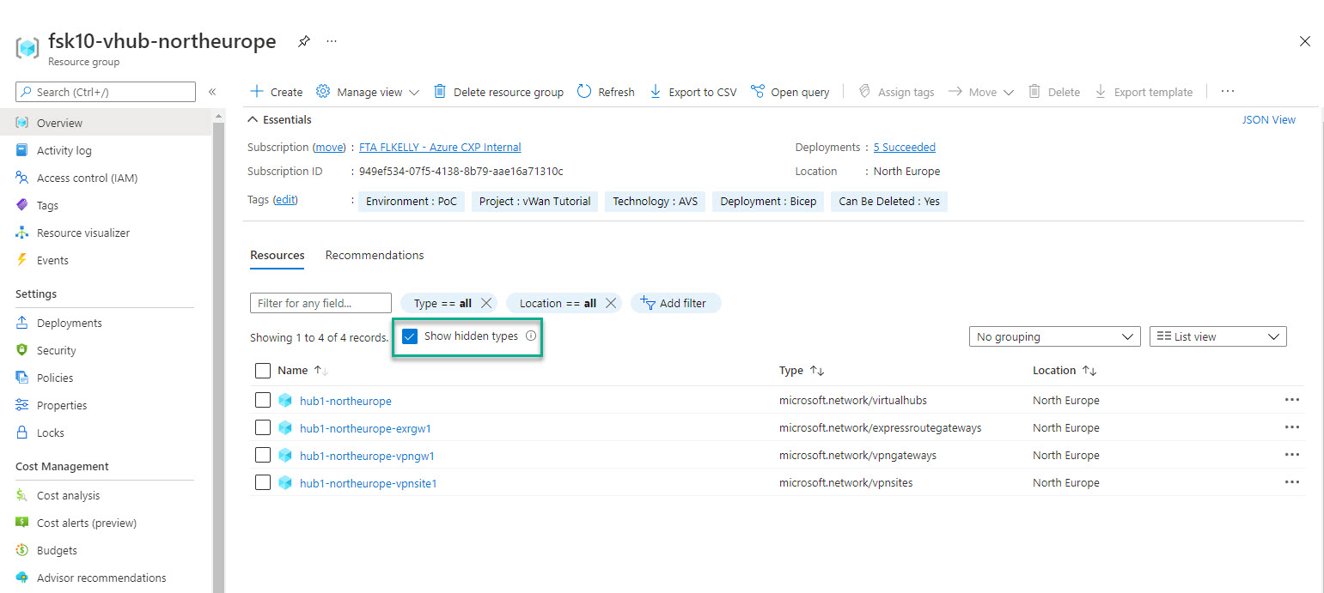The image size is (1324, 593).
Task: Open the List view selector
Action: point(1217,336)
